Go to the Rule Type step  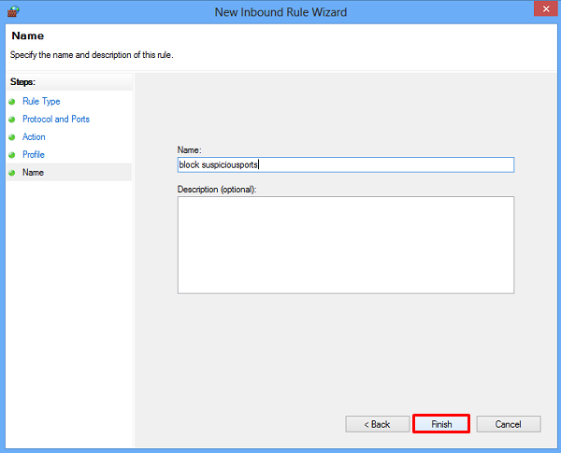pyautogui.click(x=41, y=102)
